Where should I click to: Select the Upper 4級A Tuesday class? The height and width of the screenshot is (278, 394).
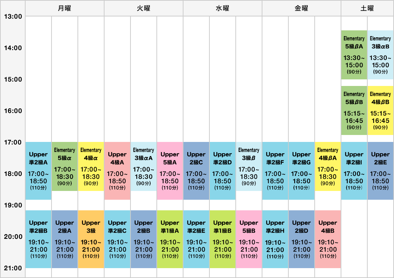tap(117, 170)
